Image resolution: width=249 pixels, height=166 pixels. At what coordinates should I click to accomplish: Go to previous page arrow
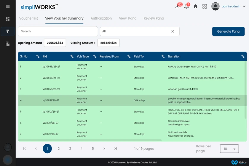tap(36, 149)
